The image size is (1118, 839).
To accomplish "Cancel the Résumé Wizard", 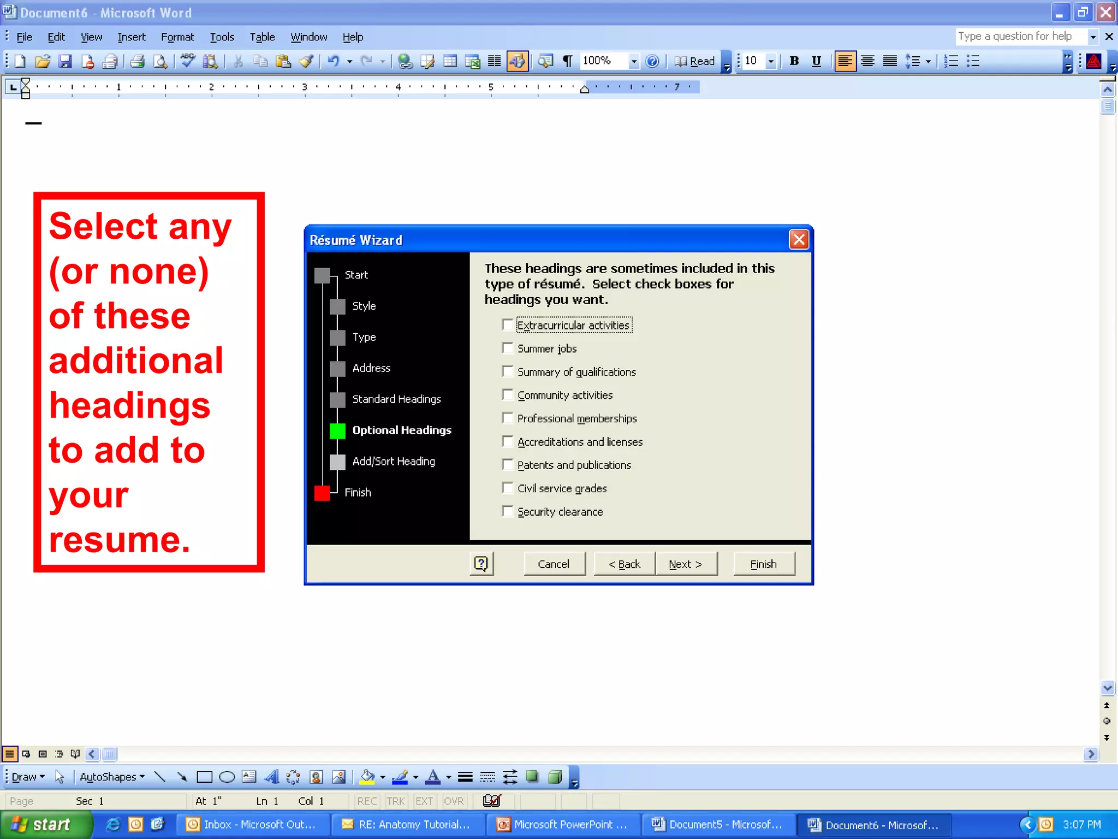I will 554,564.
